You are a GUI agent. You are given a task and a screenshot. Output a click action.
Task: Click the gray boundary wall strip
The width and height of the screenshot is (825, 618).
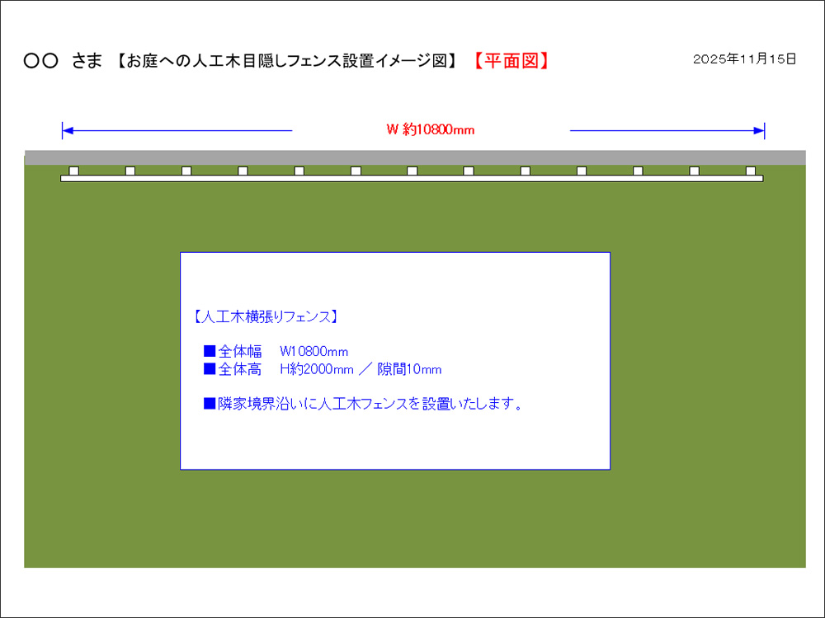(415, 157)
